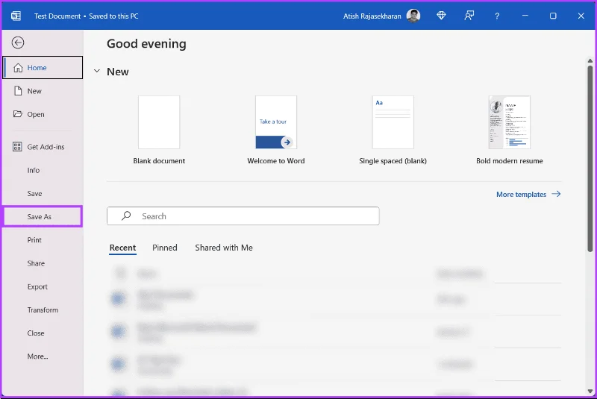Pick the Single spaced (blank) template

(393, 130)
